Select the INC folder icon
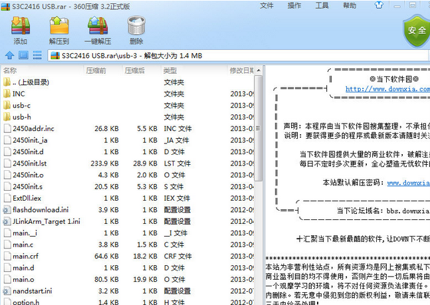This screenshot has width=430, height=305. pos(7,94)
